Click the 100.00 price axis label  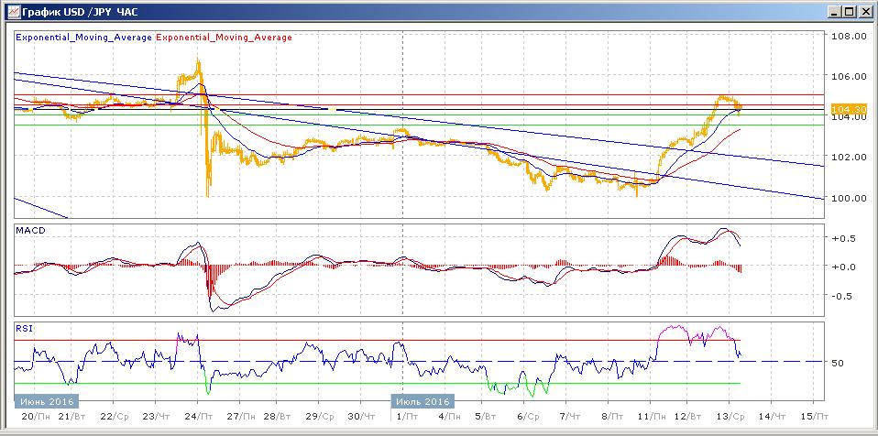849,198
